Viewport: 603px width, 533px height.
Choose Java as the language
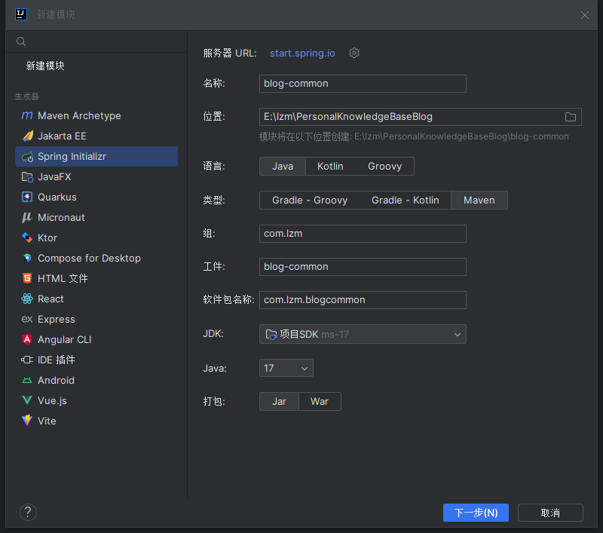(x=283, y=166)
